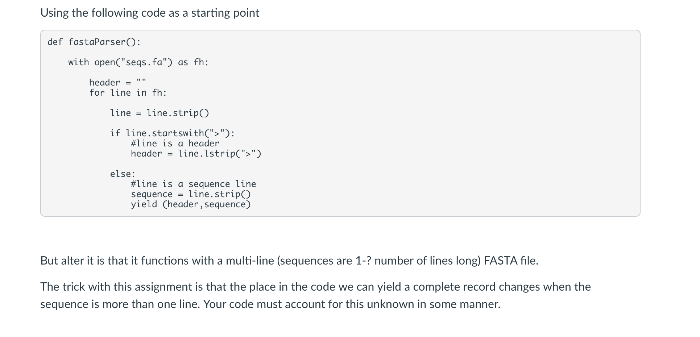Click the 'sequence is more than one line' text
Screen dimensions: 700x337
(120, 304)
